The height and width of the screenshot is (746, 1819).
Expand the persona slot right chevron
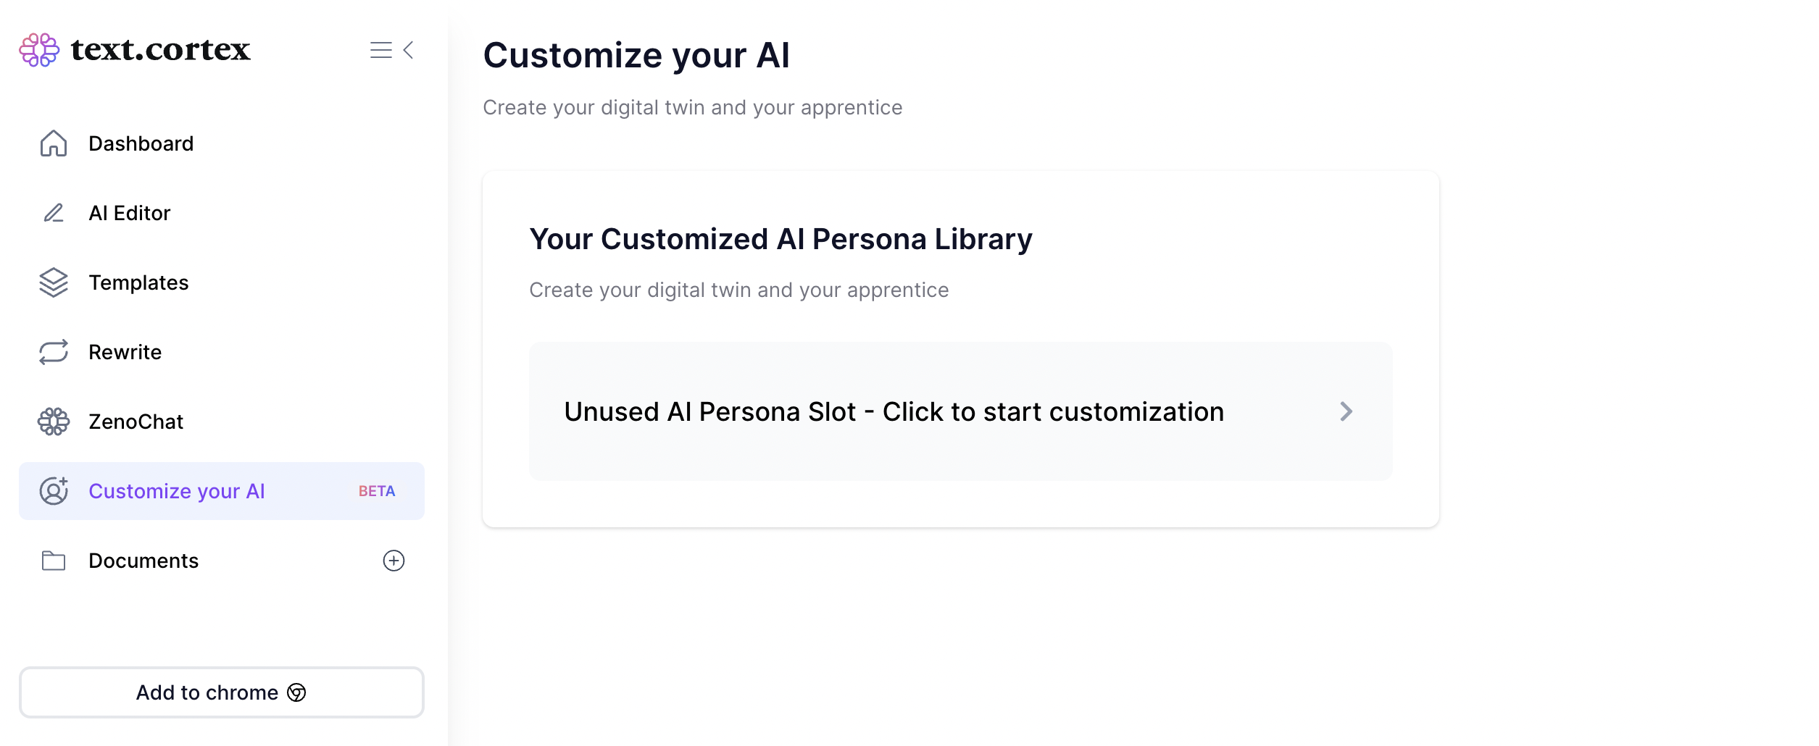pos(1346,411)
